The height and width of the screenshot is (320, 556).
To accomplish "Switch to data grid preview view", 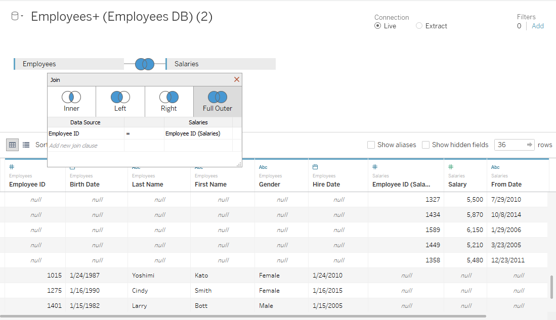I will [x=13, y=145].
